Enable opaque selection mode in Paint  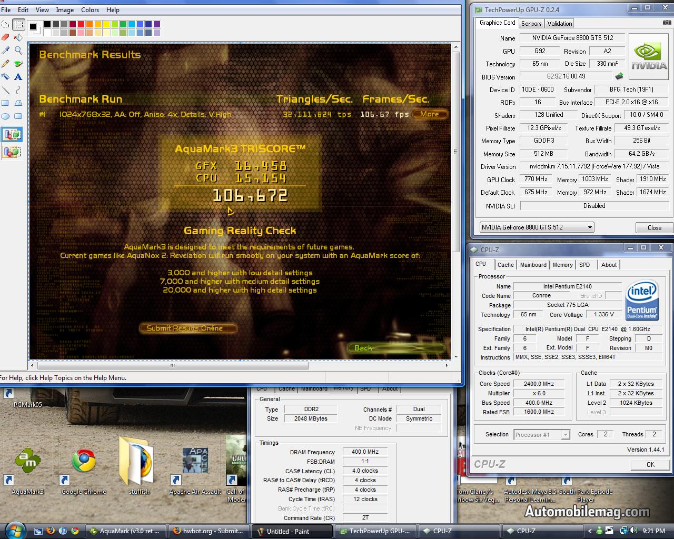coord(12,135)
